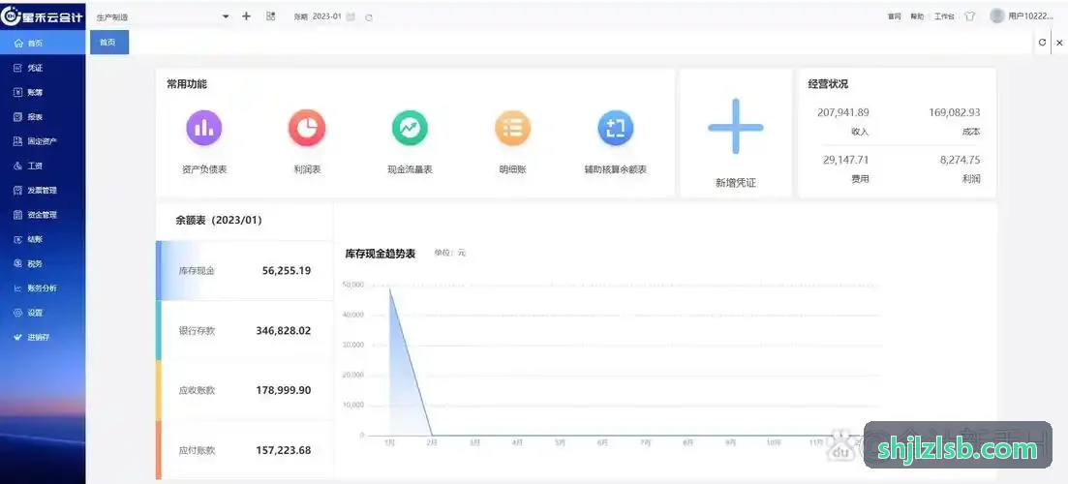This screenshot has height=484, width=1068.
Task: Click the grid icon in top bar
Action: (270, 16)
